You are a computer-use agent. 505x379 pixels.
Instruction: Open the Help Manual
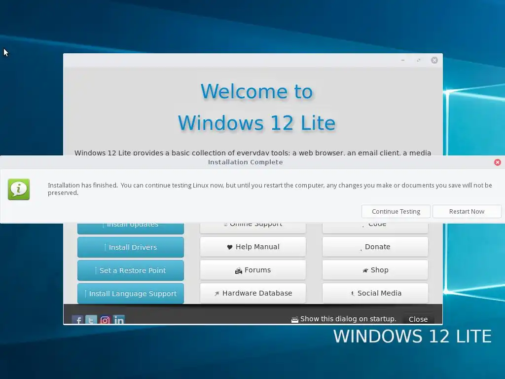(x=253, y=247)
